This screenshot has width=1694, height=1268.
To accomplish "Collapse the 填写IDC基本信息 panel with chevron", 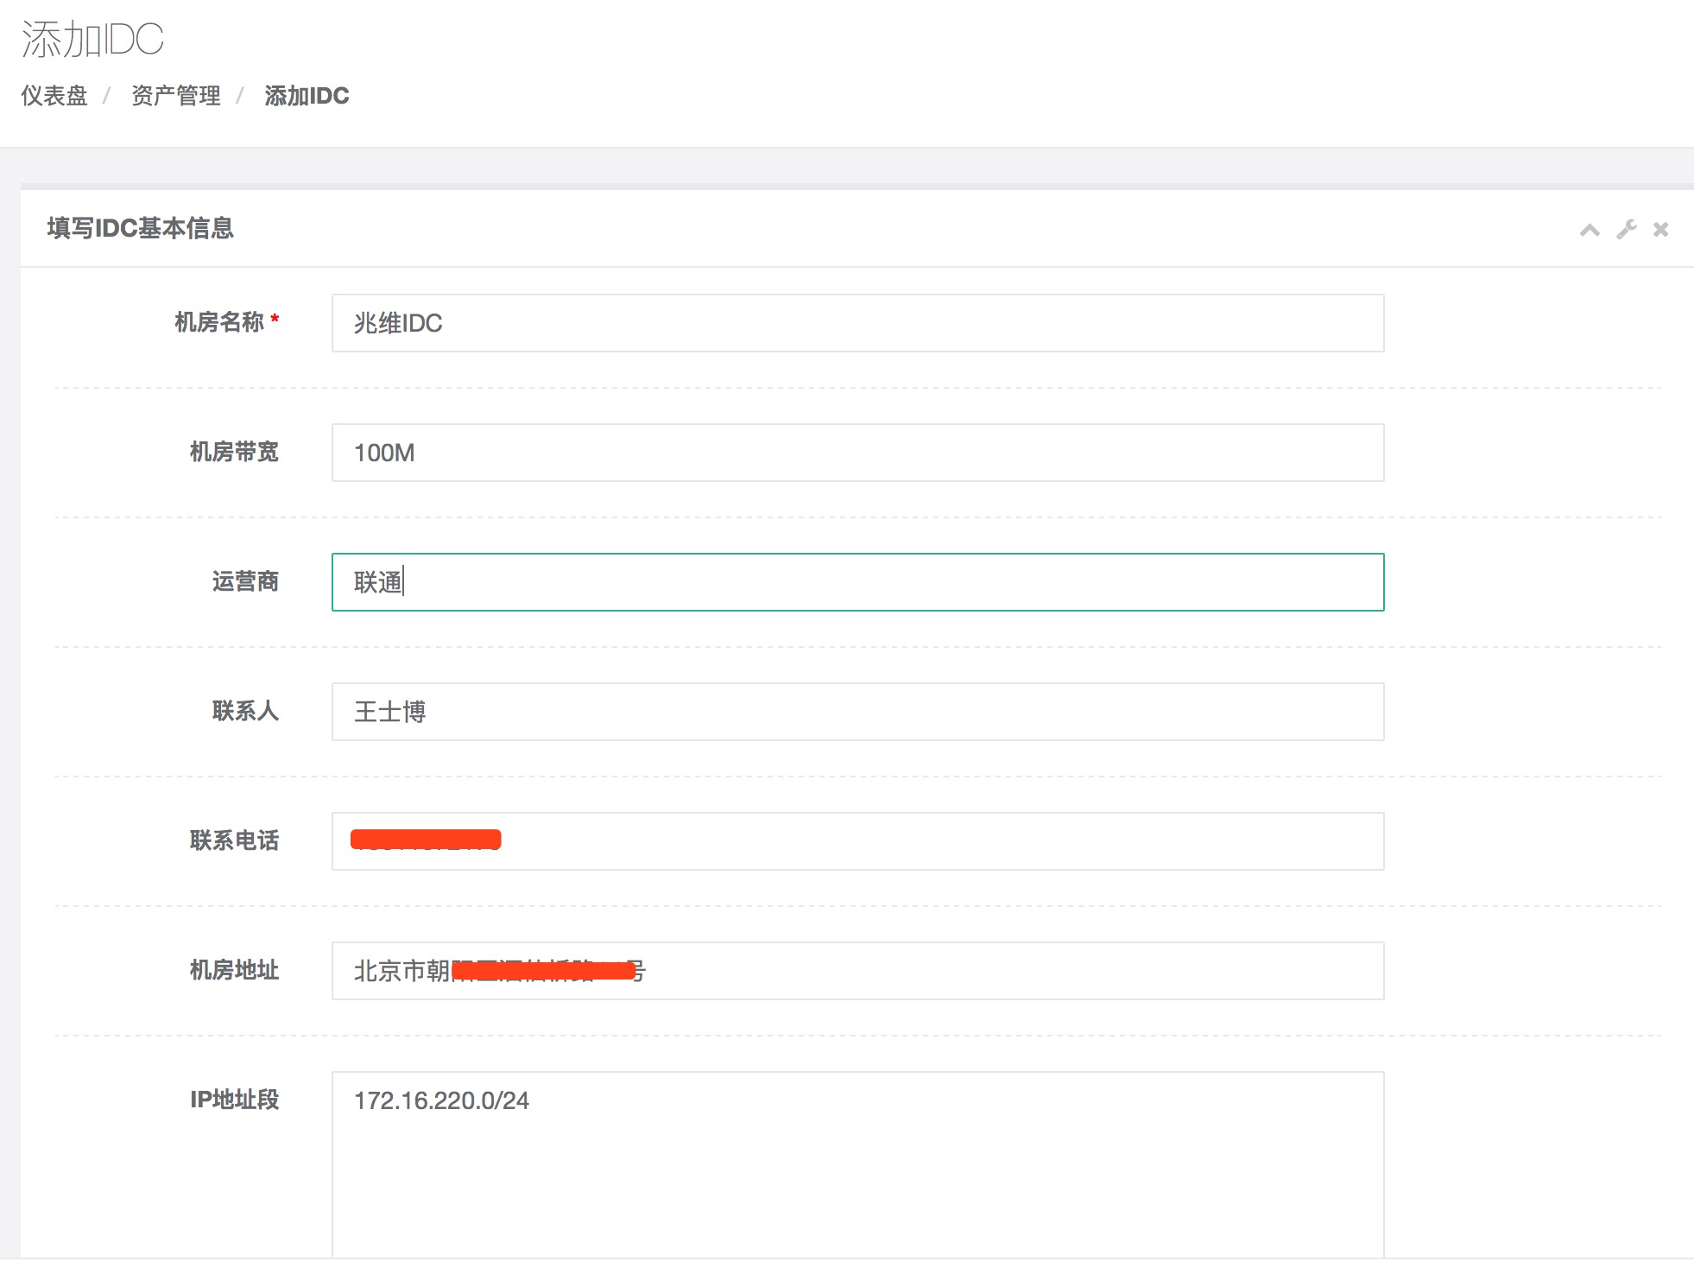I will click(x=1590, y=230).
